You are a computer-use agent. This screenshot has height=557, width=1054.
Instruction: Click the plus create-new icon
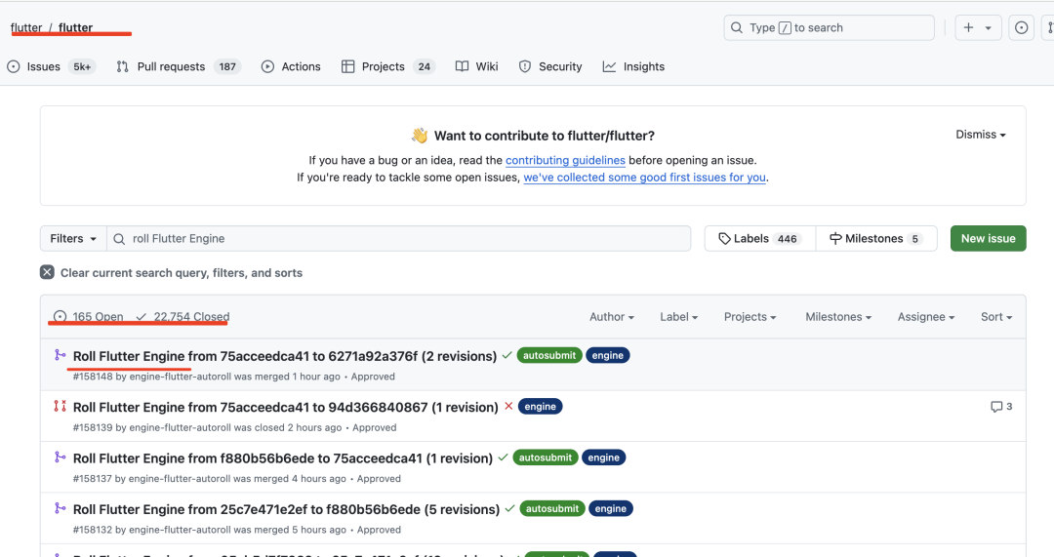pyautogui.click(x=968, y=27)
